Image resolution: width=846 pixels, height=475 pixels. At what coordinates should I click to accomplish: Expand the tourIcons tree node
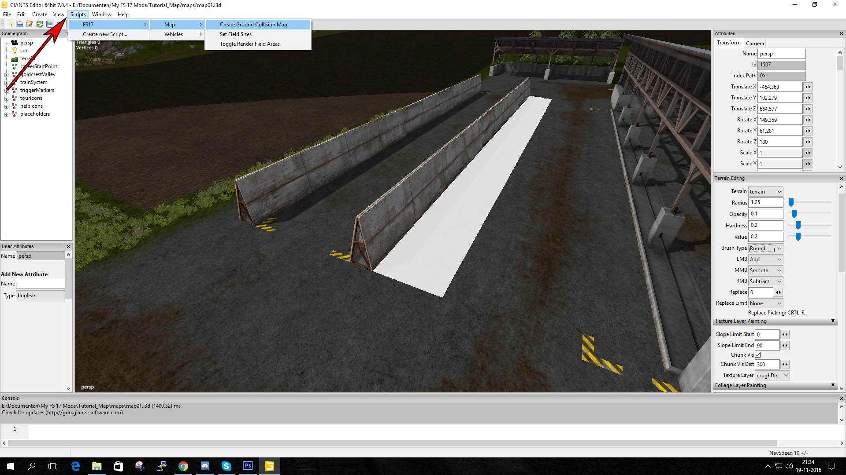[x=6, y=99]
